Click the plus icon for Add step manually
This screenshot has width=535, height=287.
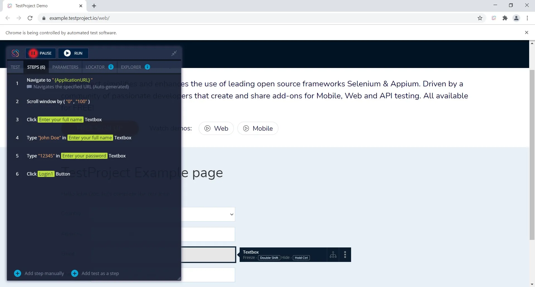tap(17, 273)
